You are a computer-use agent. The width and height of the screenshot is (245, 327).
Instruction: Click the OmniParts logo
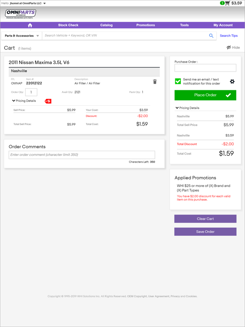(20, 14)
